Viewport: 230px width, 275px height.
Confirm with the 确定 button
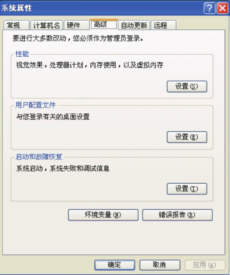115,265
